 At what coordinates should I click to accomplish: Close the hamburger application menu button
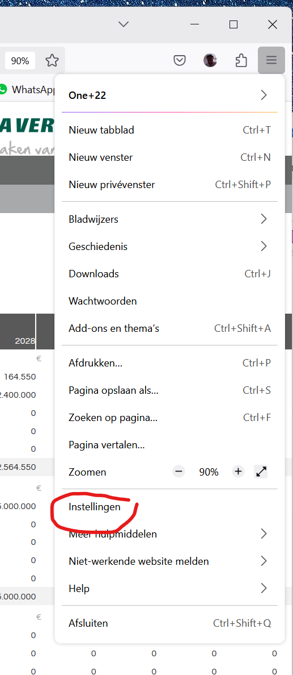pyautogui.click(x=271, y=60)
